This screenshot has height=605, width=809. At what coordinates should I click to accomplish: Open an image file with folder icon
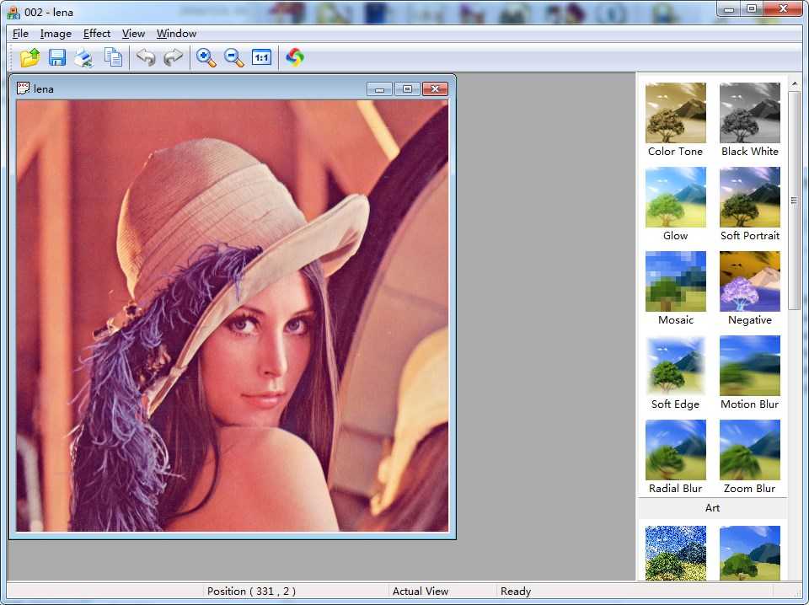(29, 57)
